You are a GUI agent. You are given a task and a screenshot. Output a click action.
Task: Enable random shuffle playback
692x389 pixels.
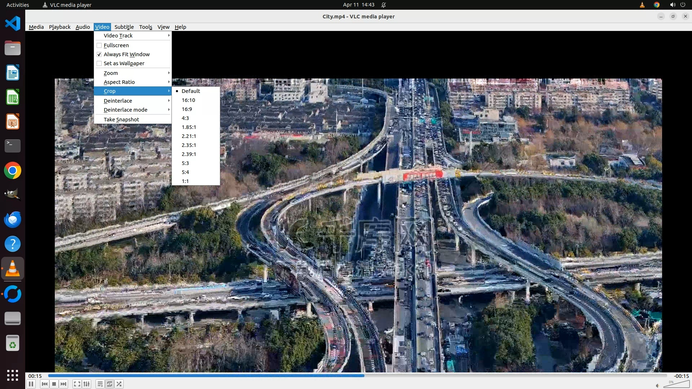coord(119,384)
